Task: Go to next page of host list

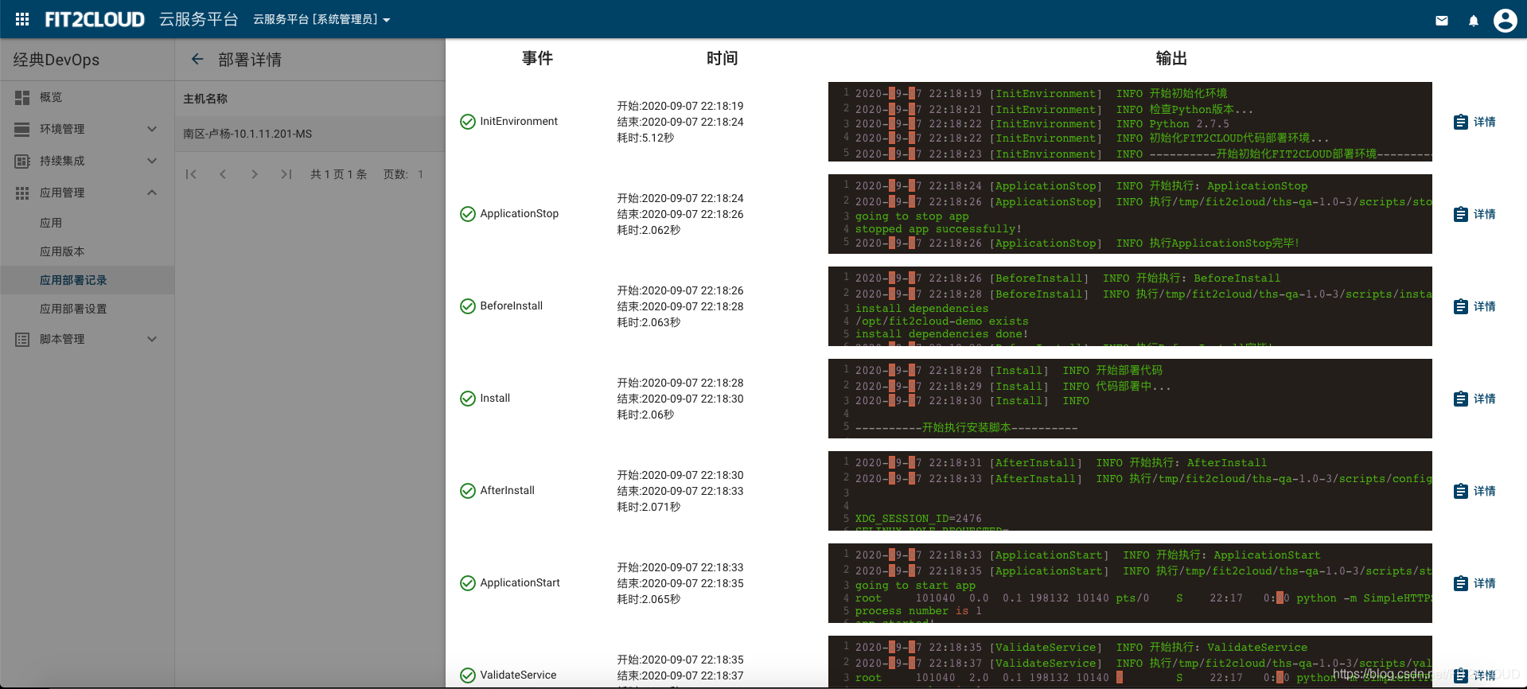Action: click(255, 174)
